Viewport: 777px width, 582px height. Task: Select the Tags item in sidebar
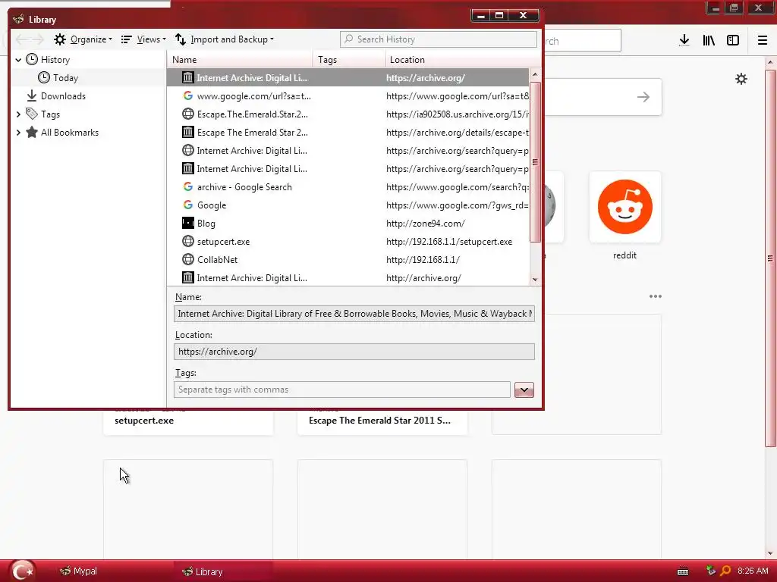50,114
